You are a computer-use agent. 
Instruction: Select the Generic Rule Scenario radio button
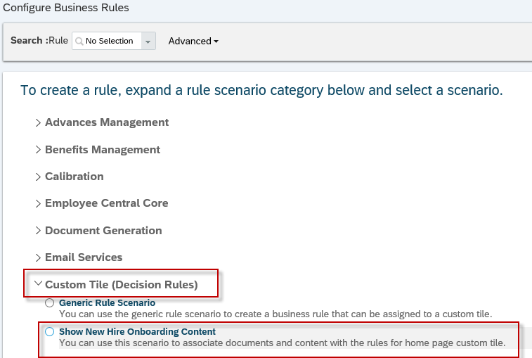(49, 302)
